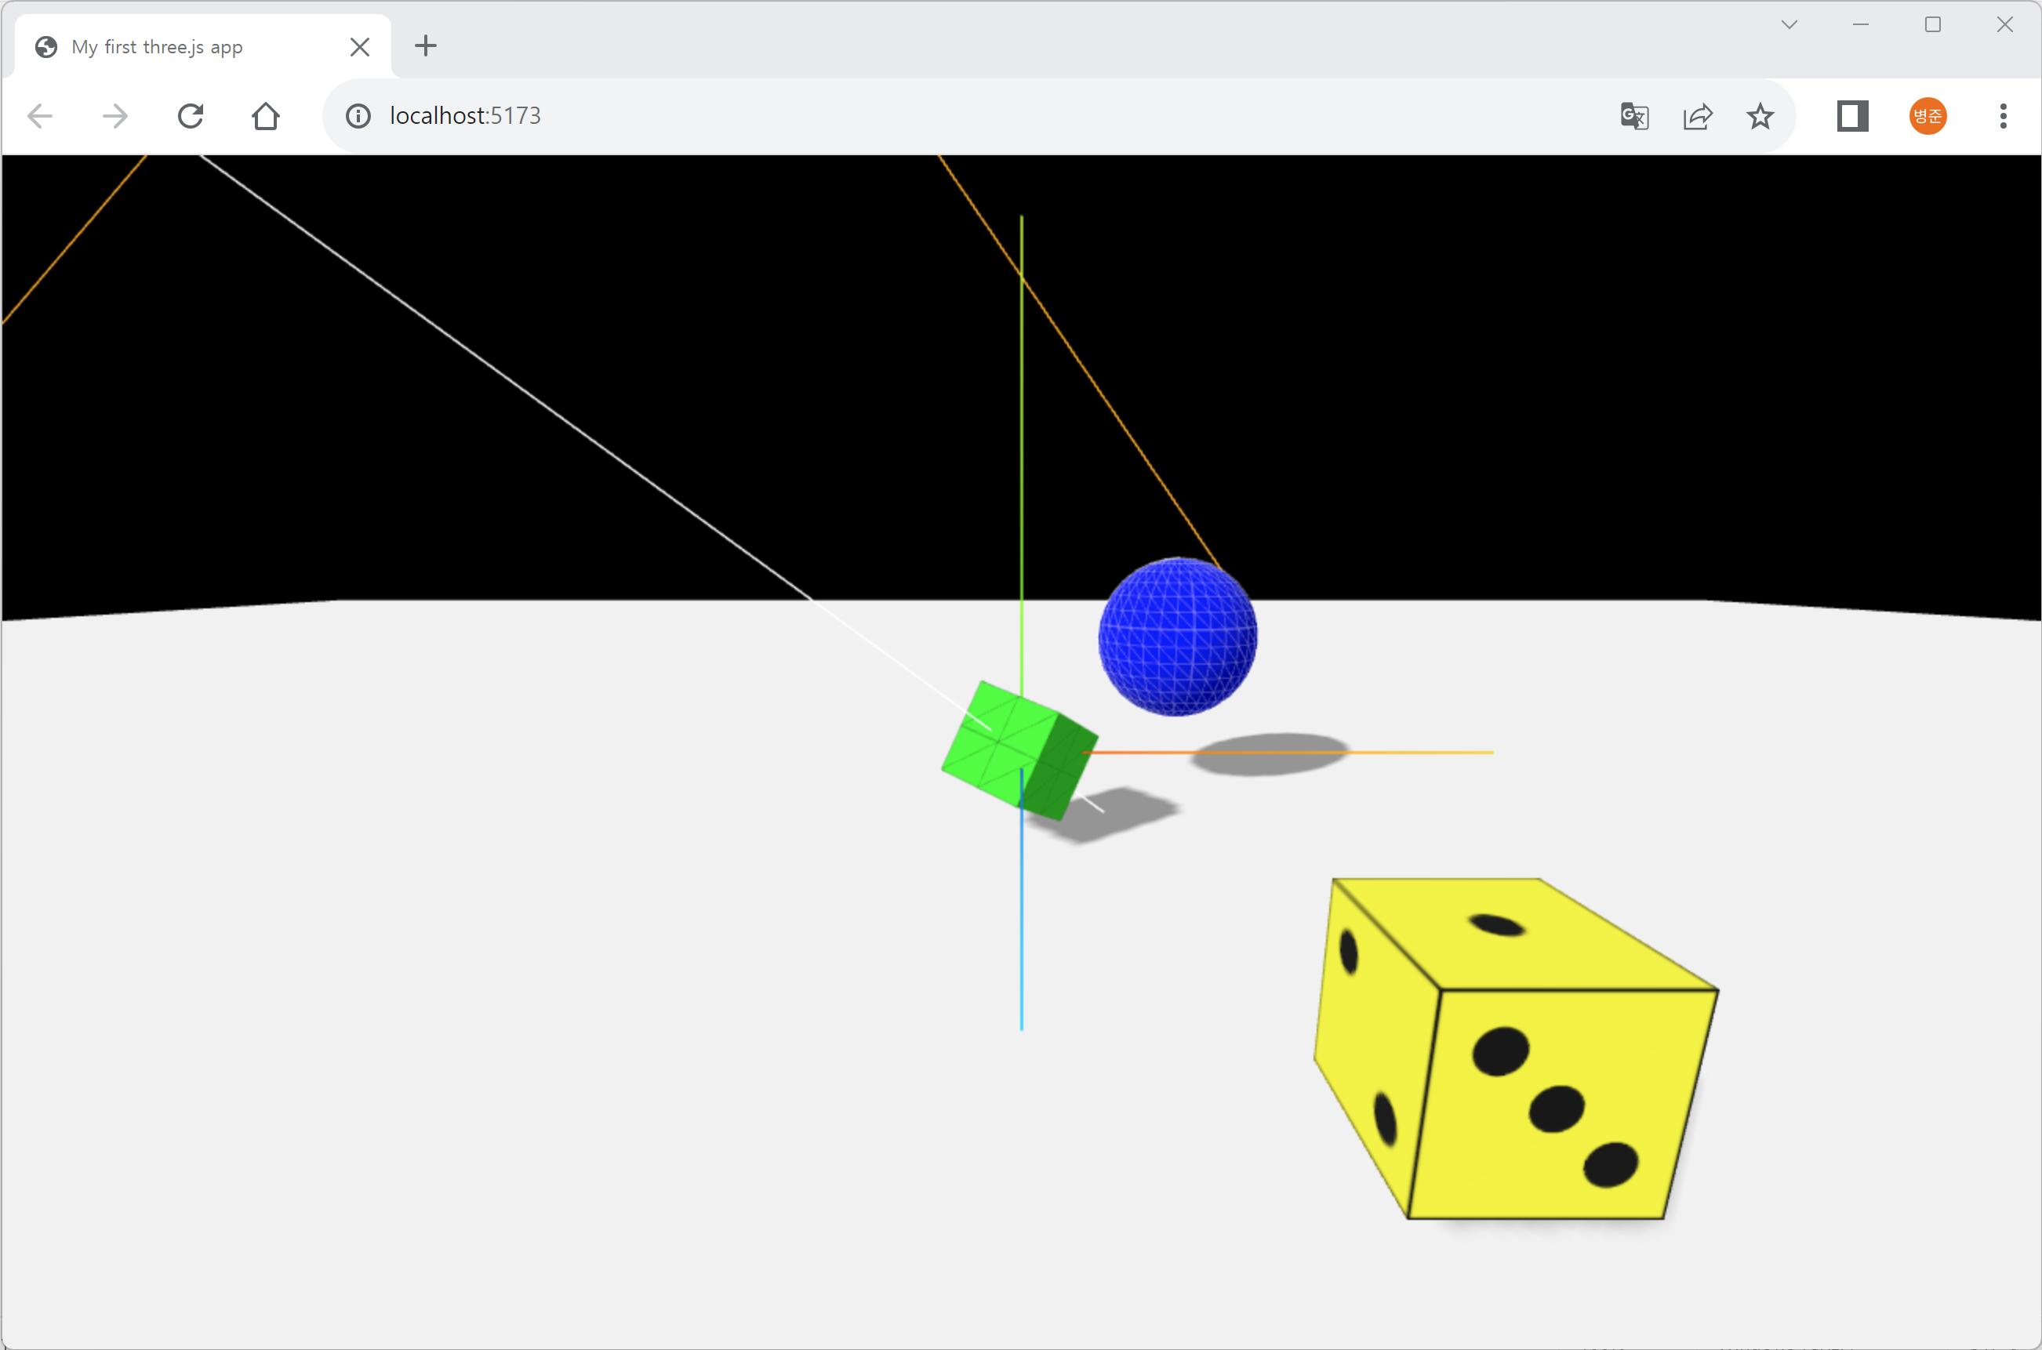This screenshot has width=2042, height=1350.
Task: Open a new tab with plus button
Action: 426,45
